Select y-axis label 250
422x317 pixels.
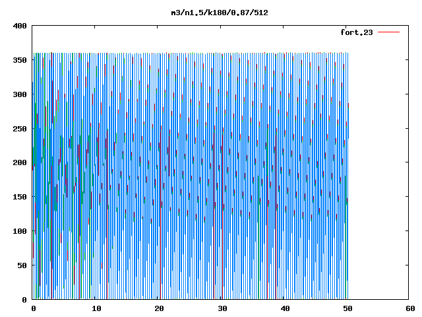(x=20, y=129)
